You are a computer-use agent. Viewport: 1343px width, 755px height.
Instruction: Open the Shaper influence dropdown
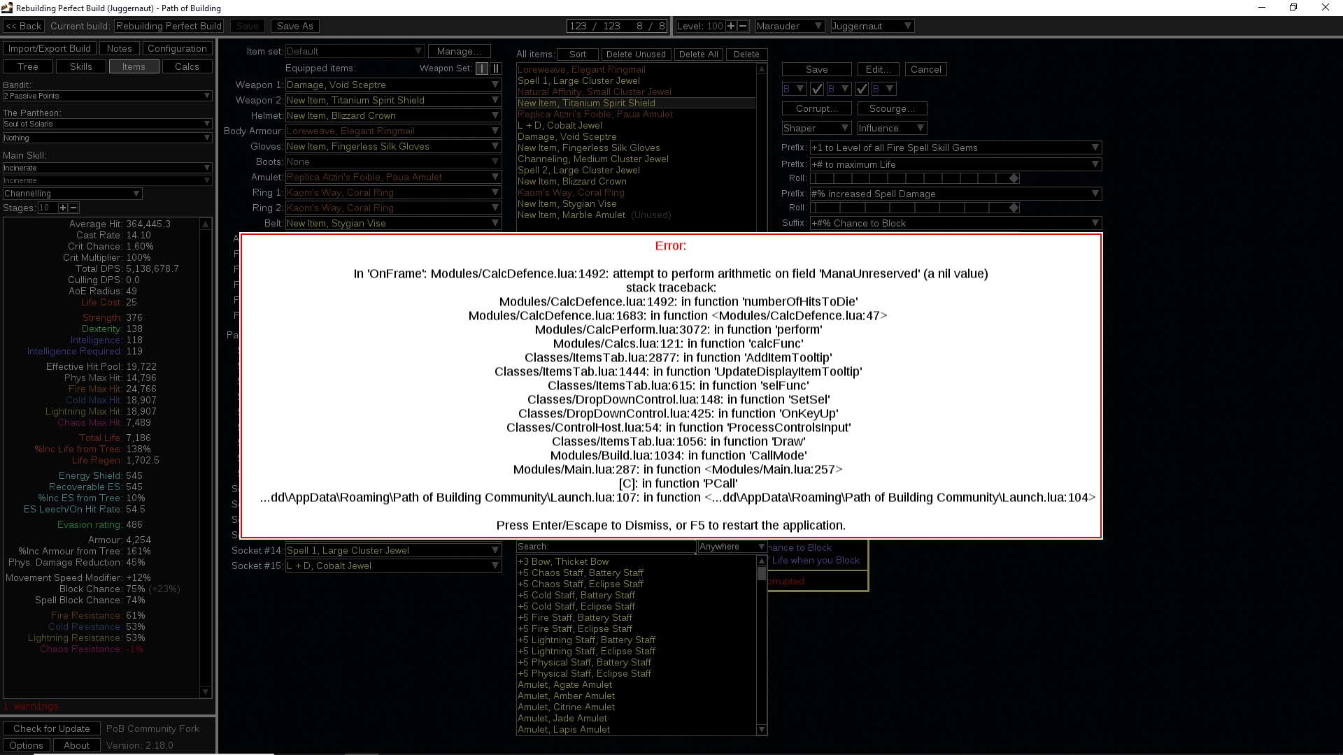tap(816, 128)
